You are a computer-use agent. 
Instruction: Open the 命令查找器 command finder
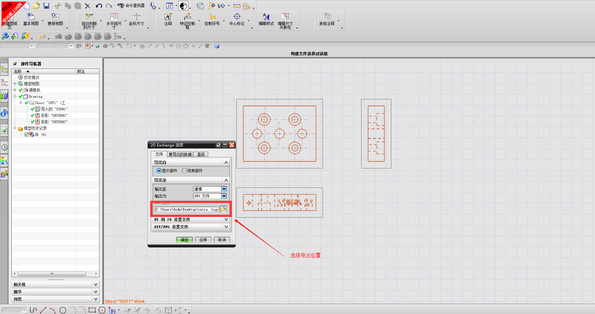tap(131, 6)
